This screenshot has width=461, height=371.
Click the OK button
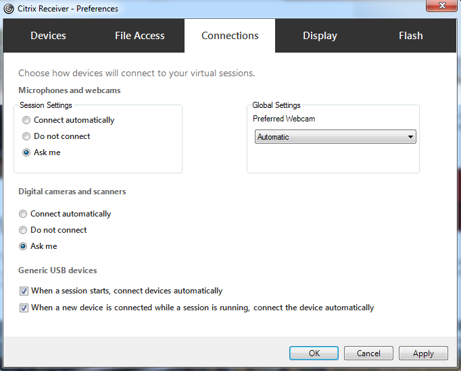314,353
